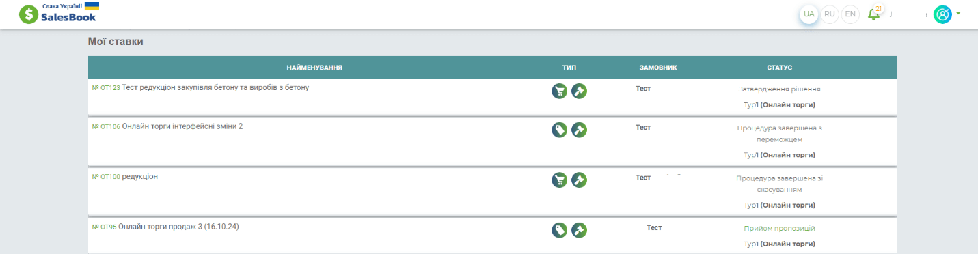Click auction hammer icon for OT95

580,230
